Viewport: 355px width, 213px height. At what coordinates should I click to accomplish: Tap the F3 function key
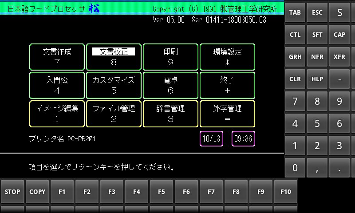[112, 192]
